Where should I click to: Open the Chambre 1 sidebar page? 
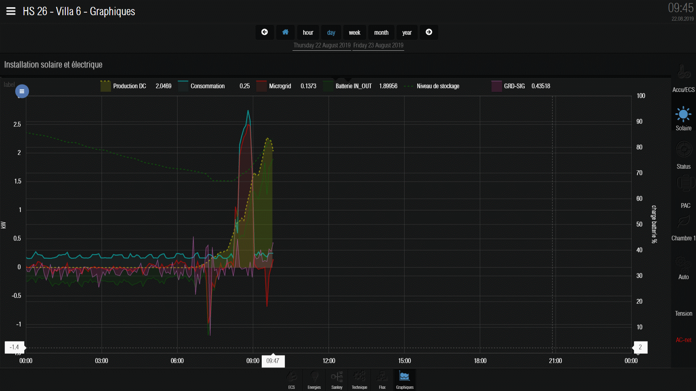[x=683, y=229]
